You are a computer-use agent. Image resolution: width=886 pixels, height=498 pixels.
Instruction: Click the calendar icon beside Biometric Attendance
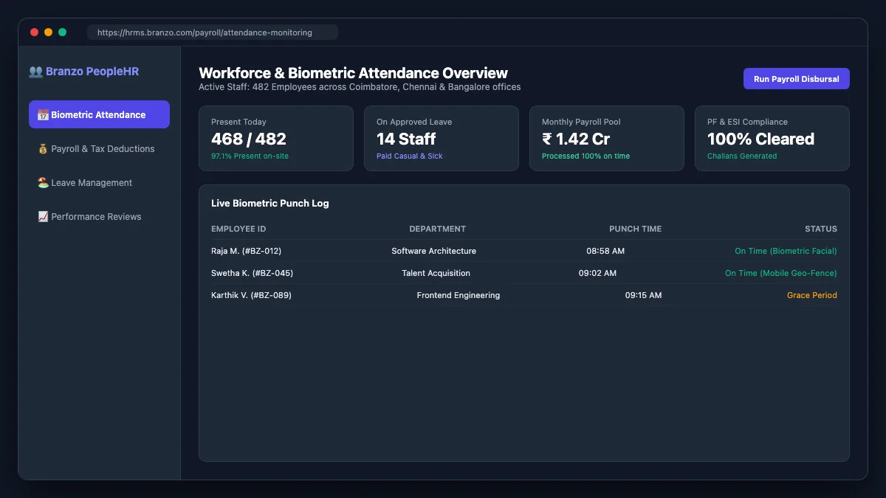coord(43,115)
